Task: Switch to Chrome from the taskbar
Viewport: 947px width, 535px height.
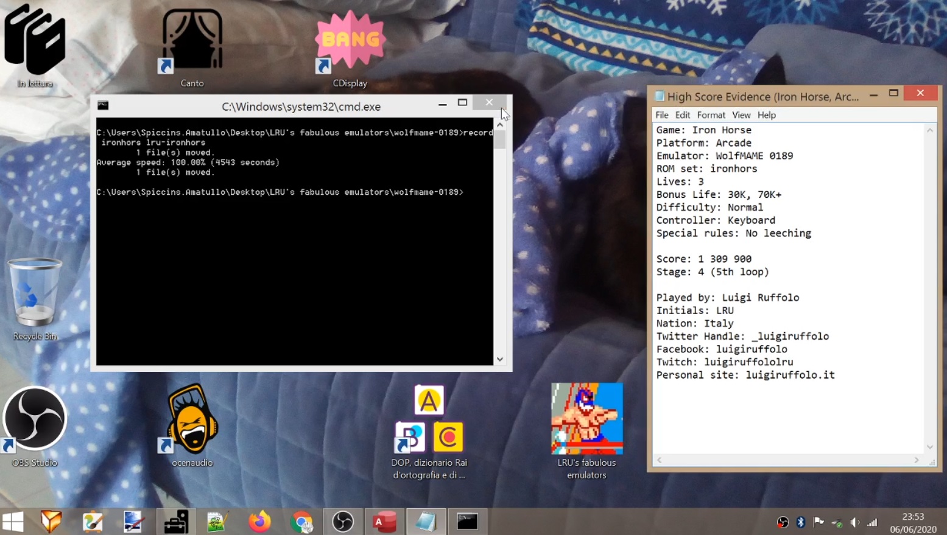Action: (301, 522)
